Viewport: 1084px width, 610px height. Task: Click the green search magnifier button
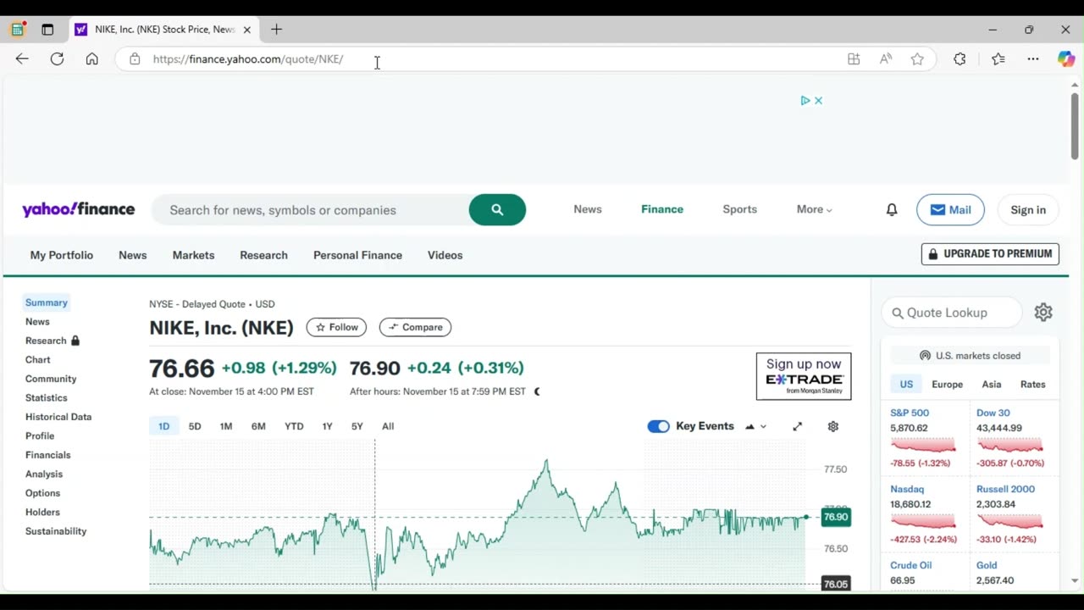coord(497,210)
